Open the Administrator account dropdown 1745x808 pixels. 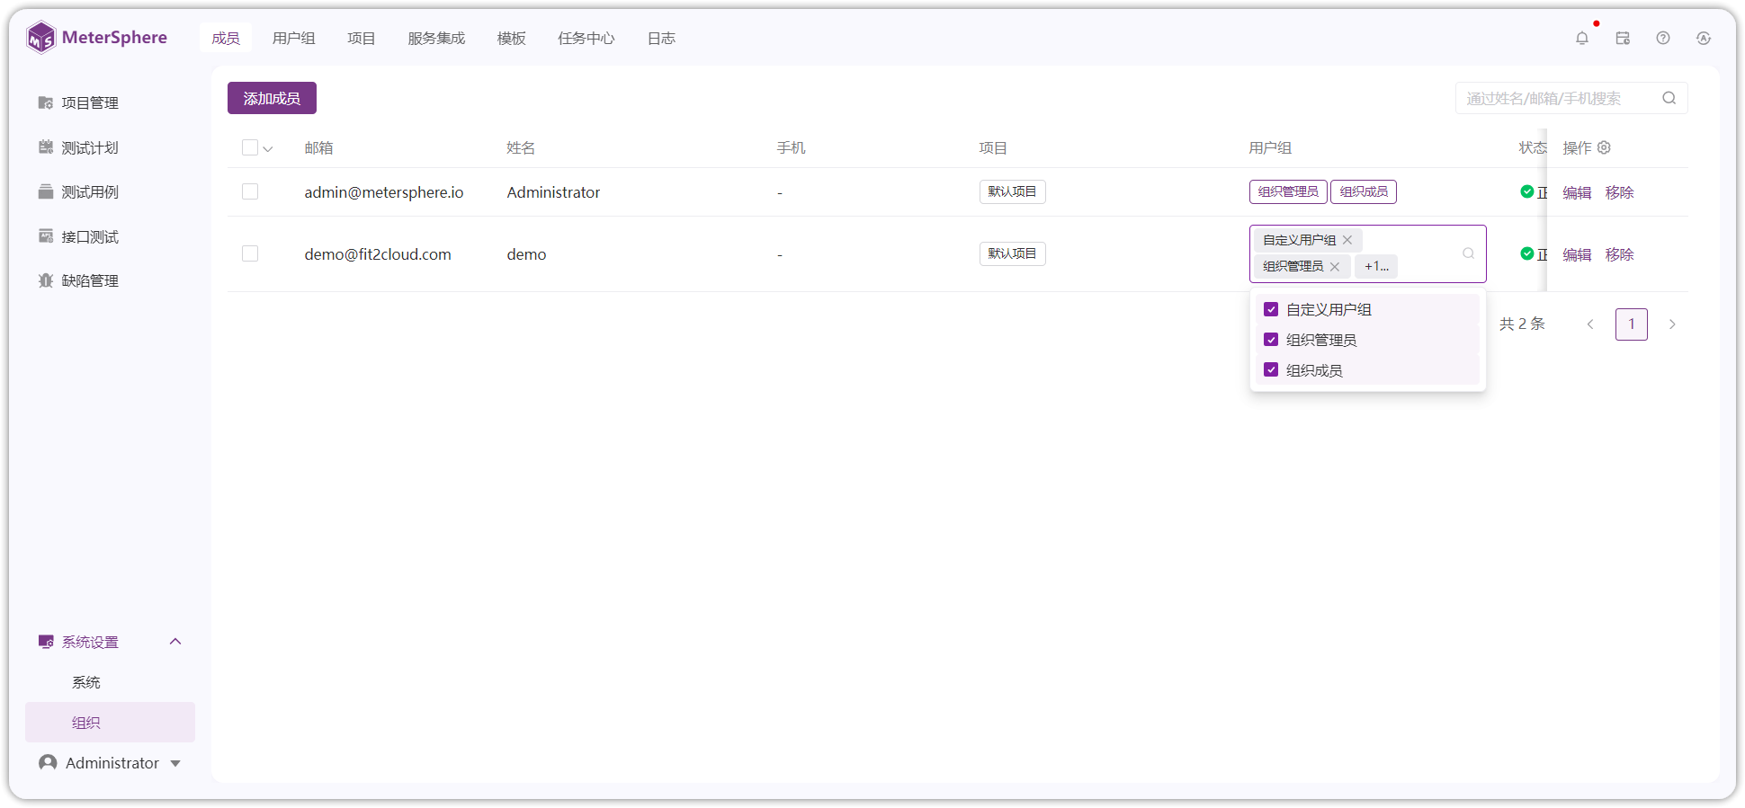click(x=110, y=763)
